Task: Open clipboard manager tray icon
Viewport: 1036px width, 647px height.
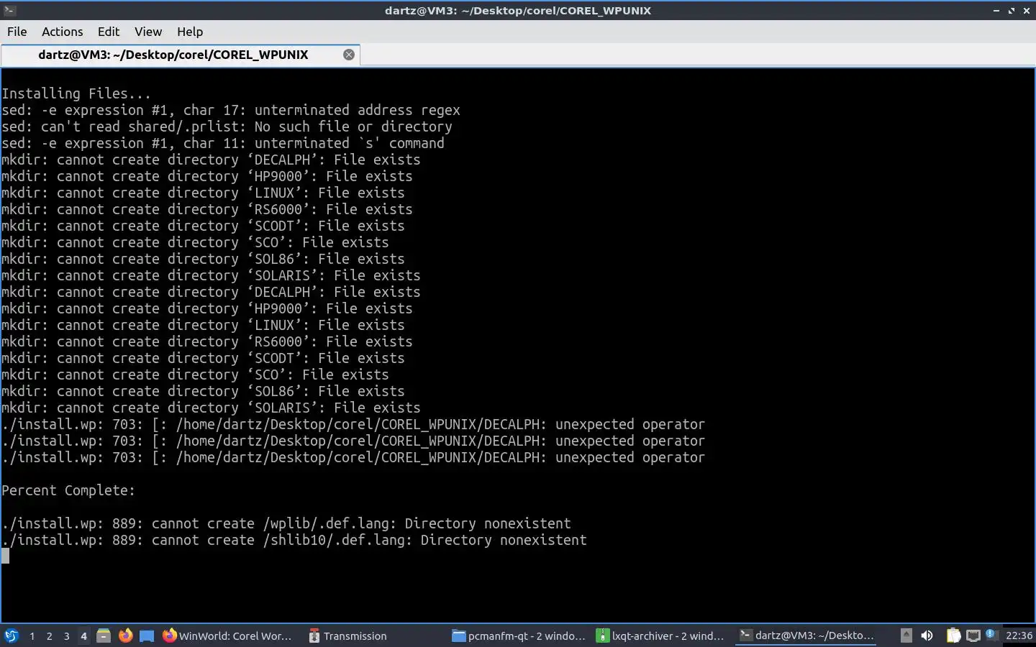Action: [x=953, y=635]
